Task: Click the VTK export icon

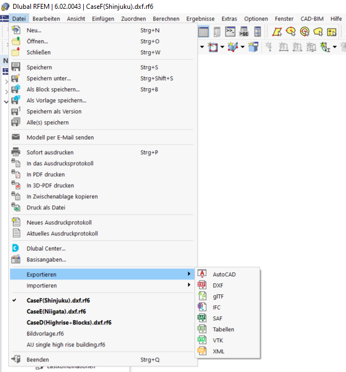Action: [202, 340]
